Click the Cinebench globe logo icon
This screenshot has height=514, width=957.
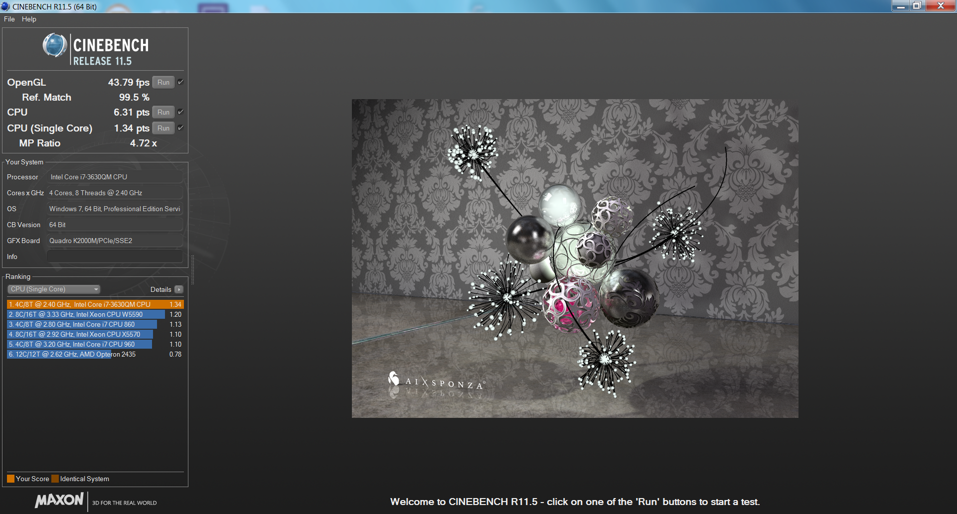click(x=55, y=46)
